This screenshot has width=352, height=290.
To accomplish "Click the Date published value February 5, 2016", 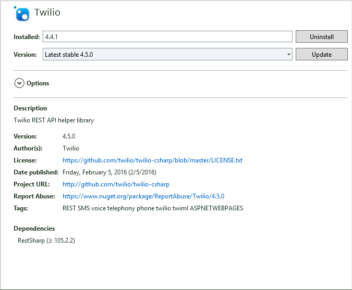I will point(109,172).
